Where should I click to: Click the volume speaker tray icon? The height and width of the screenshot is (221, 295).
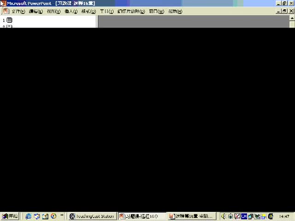[x=224, y=216]
